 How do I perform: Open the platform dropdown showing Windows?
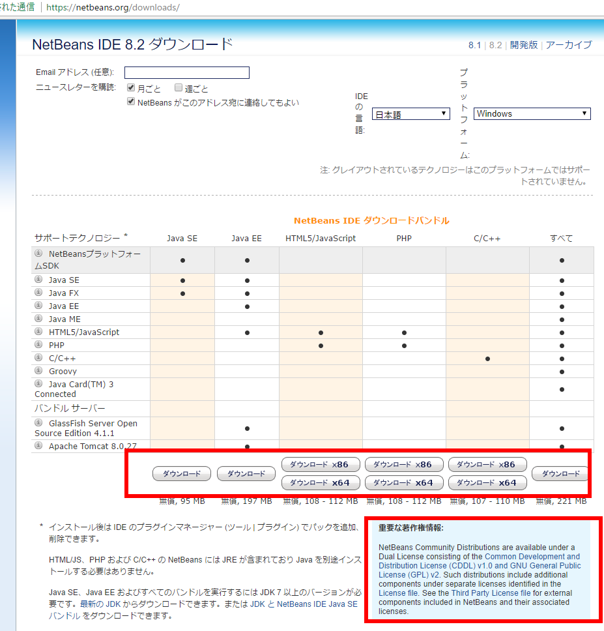pos(532,113)
